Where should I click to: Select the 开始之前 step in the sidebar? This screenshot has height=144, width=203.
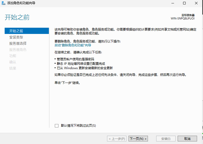coord(27,31)
